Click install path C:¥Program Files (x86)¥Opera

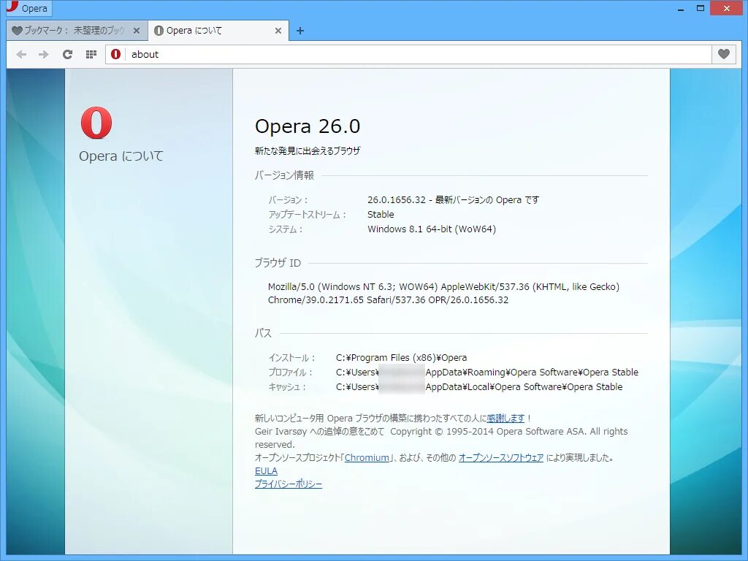pyautogui.click(x=401, y=358)
